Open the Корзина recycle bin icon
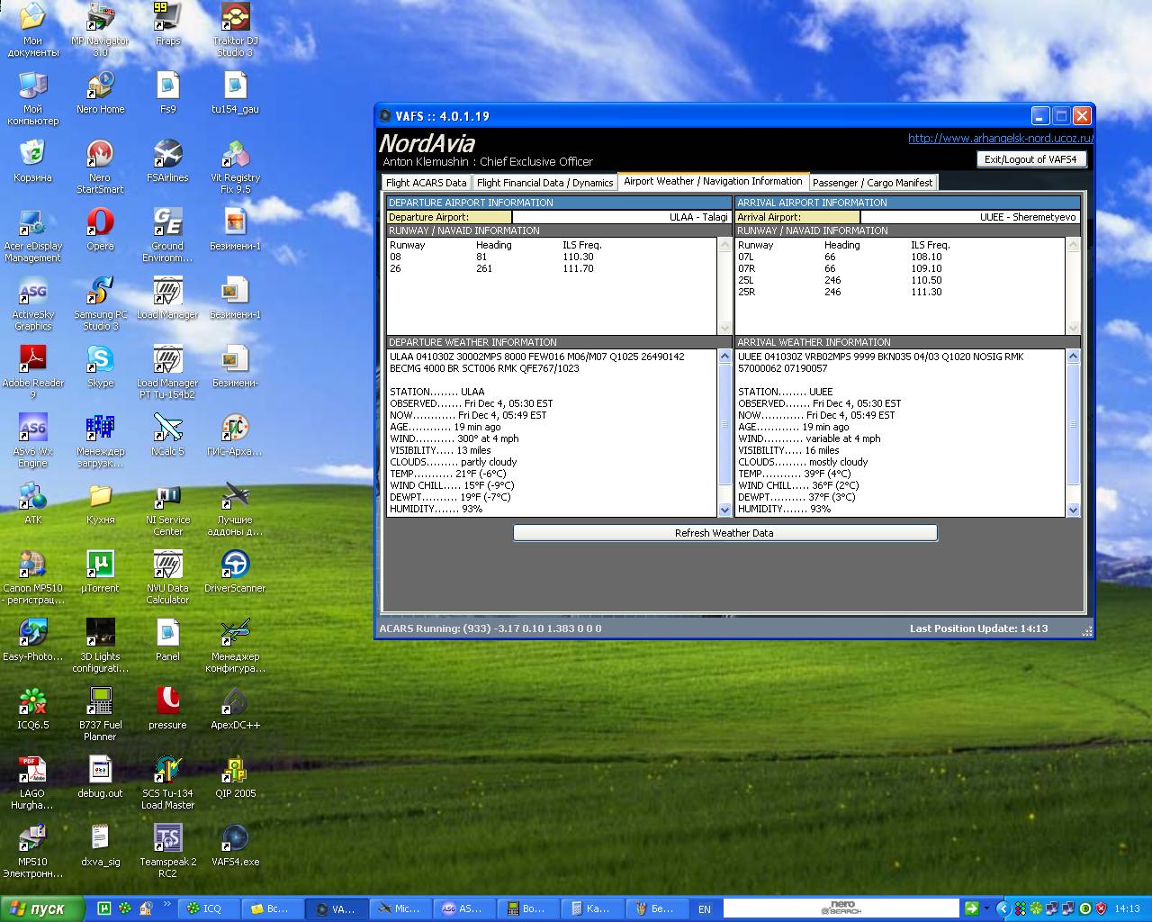 32,161
